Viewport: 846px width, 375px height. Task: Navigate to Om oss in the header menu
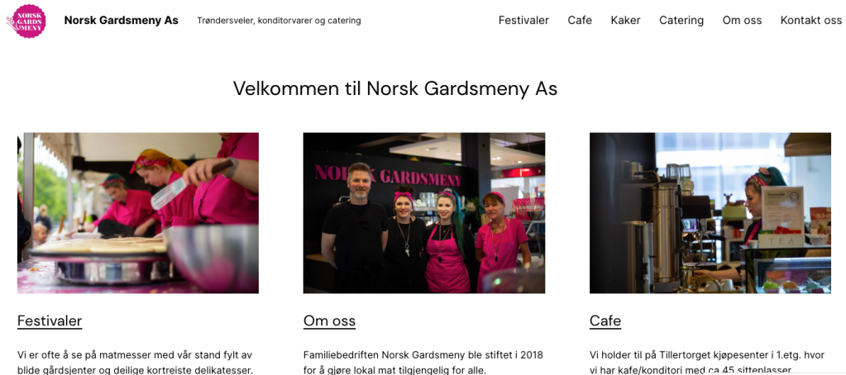click(742, 21)
